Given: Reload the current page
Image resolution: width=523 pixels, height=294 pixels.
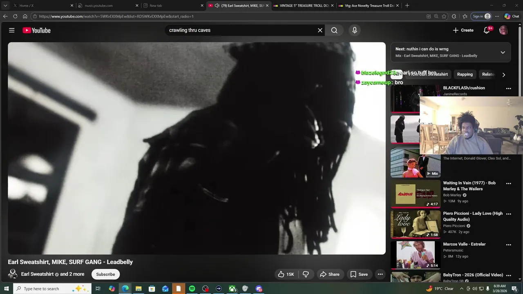Looking at the screenshot, I should point(15,16).
